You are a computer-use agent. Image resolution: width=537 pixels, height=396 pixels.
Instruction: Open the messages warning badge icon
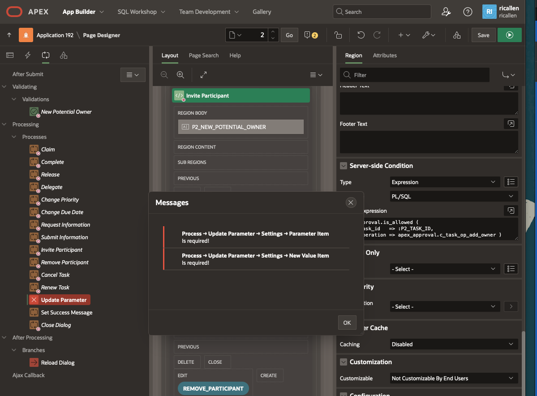[x=311, y=35]
